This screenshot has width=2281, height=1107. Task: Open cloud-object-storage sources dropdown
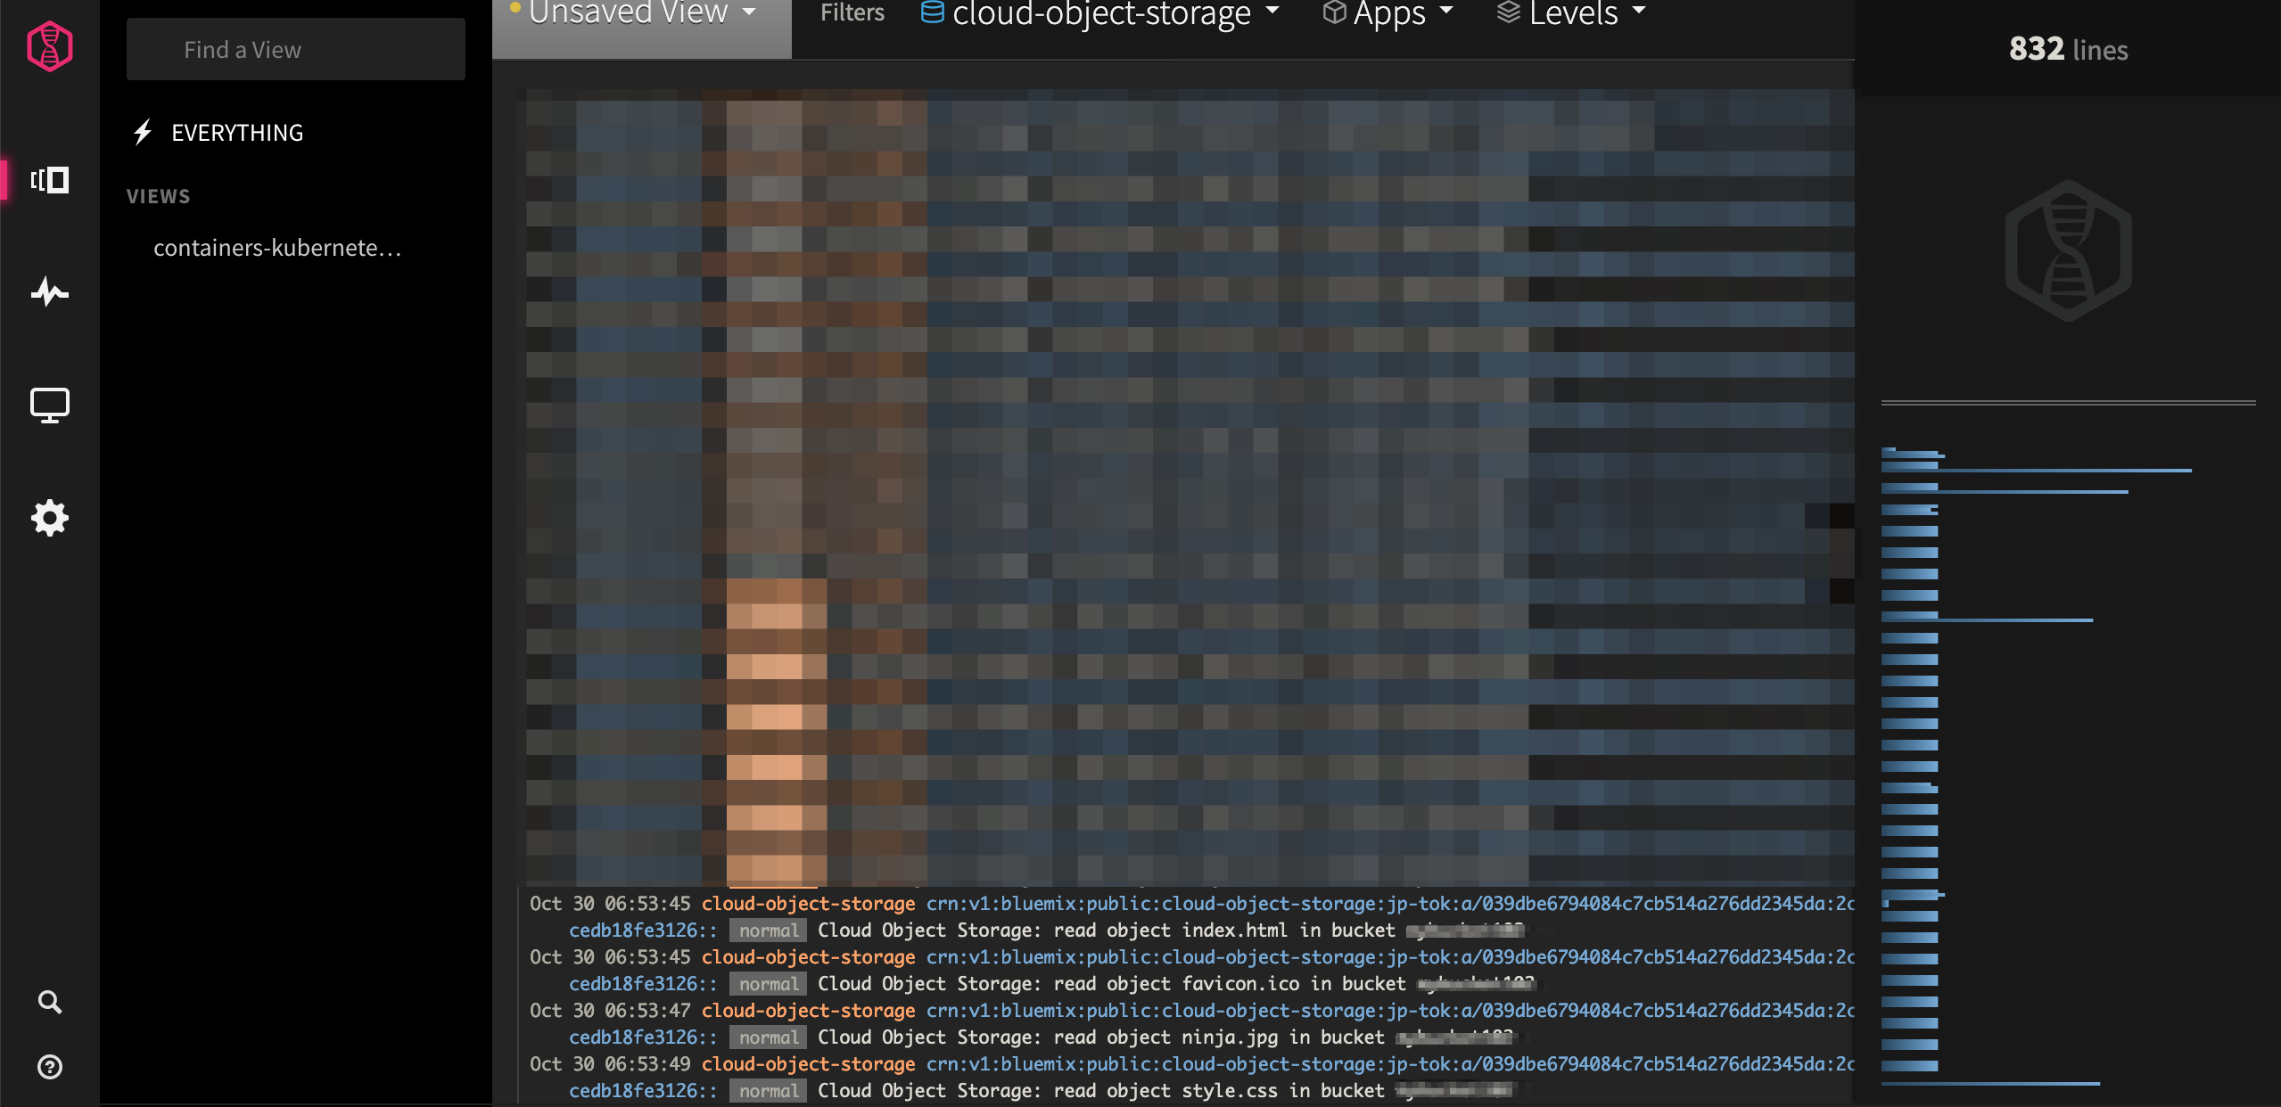point(1102,14)
